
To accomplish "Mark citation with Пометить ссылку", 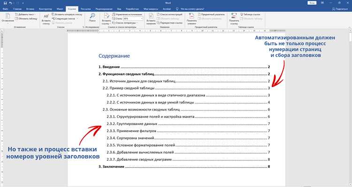I will pos(234,19).
